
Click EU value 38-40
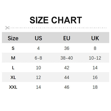pos(67,58)
